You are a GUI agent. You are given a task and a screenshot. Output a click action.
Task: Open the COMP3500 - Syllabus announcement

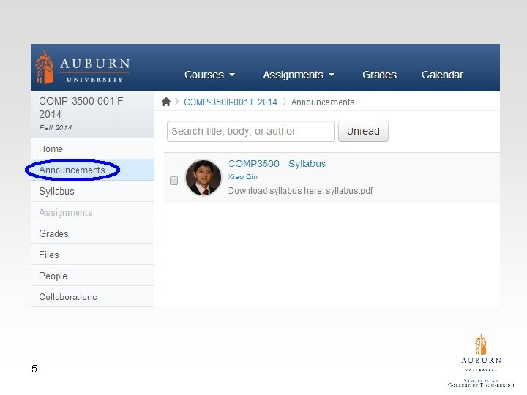(x=277, y=164)
